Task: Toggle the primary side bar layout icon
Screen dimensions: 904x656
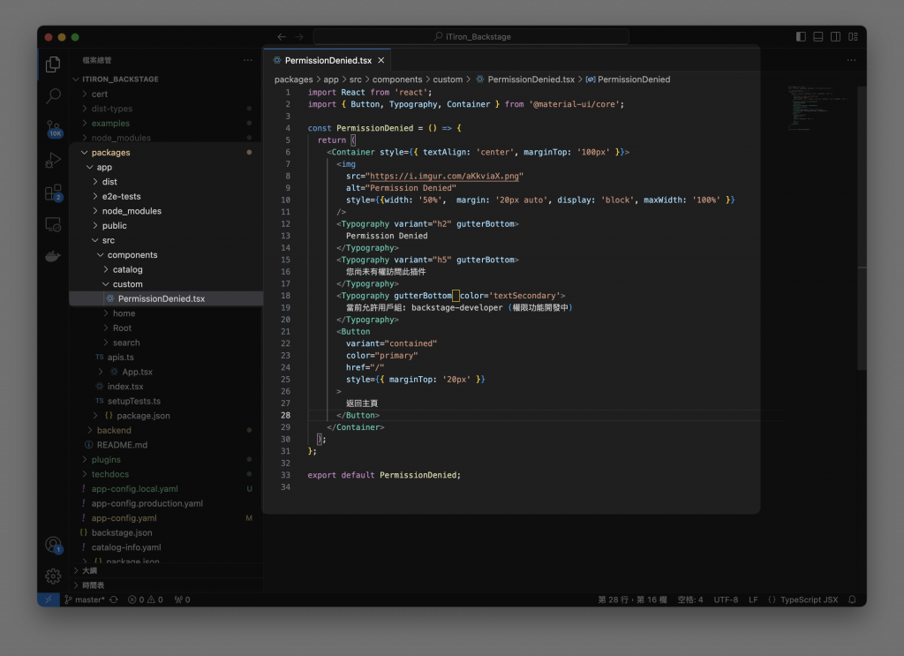Action: click(801, 37)
